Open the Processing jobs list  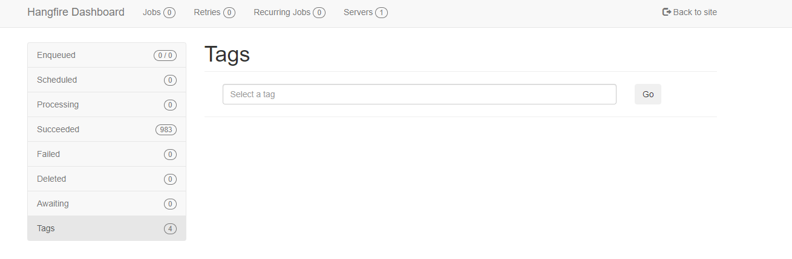[106, 104]
